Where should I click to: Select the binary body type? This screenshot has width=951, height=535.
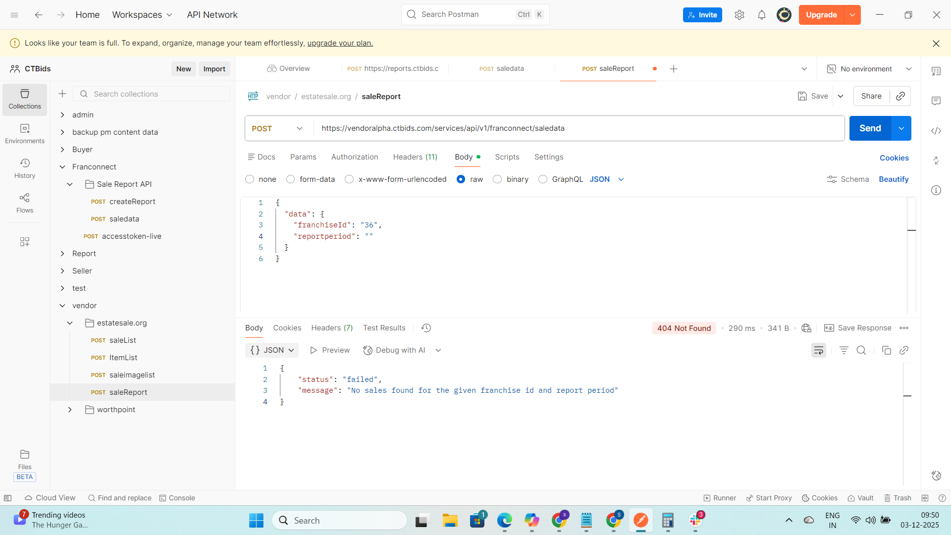point(497,179)
